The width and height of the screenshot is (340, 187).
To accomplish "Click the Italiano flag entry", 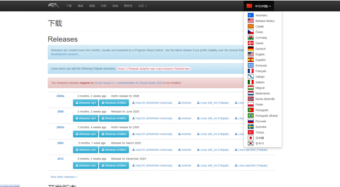I will coord(251,82).
